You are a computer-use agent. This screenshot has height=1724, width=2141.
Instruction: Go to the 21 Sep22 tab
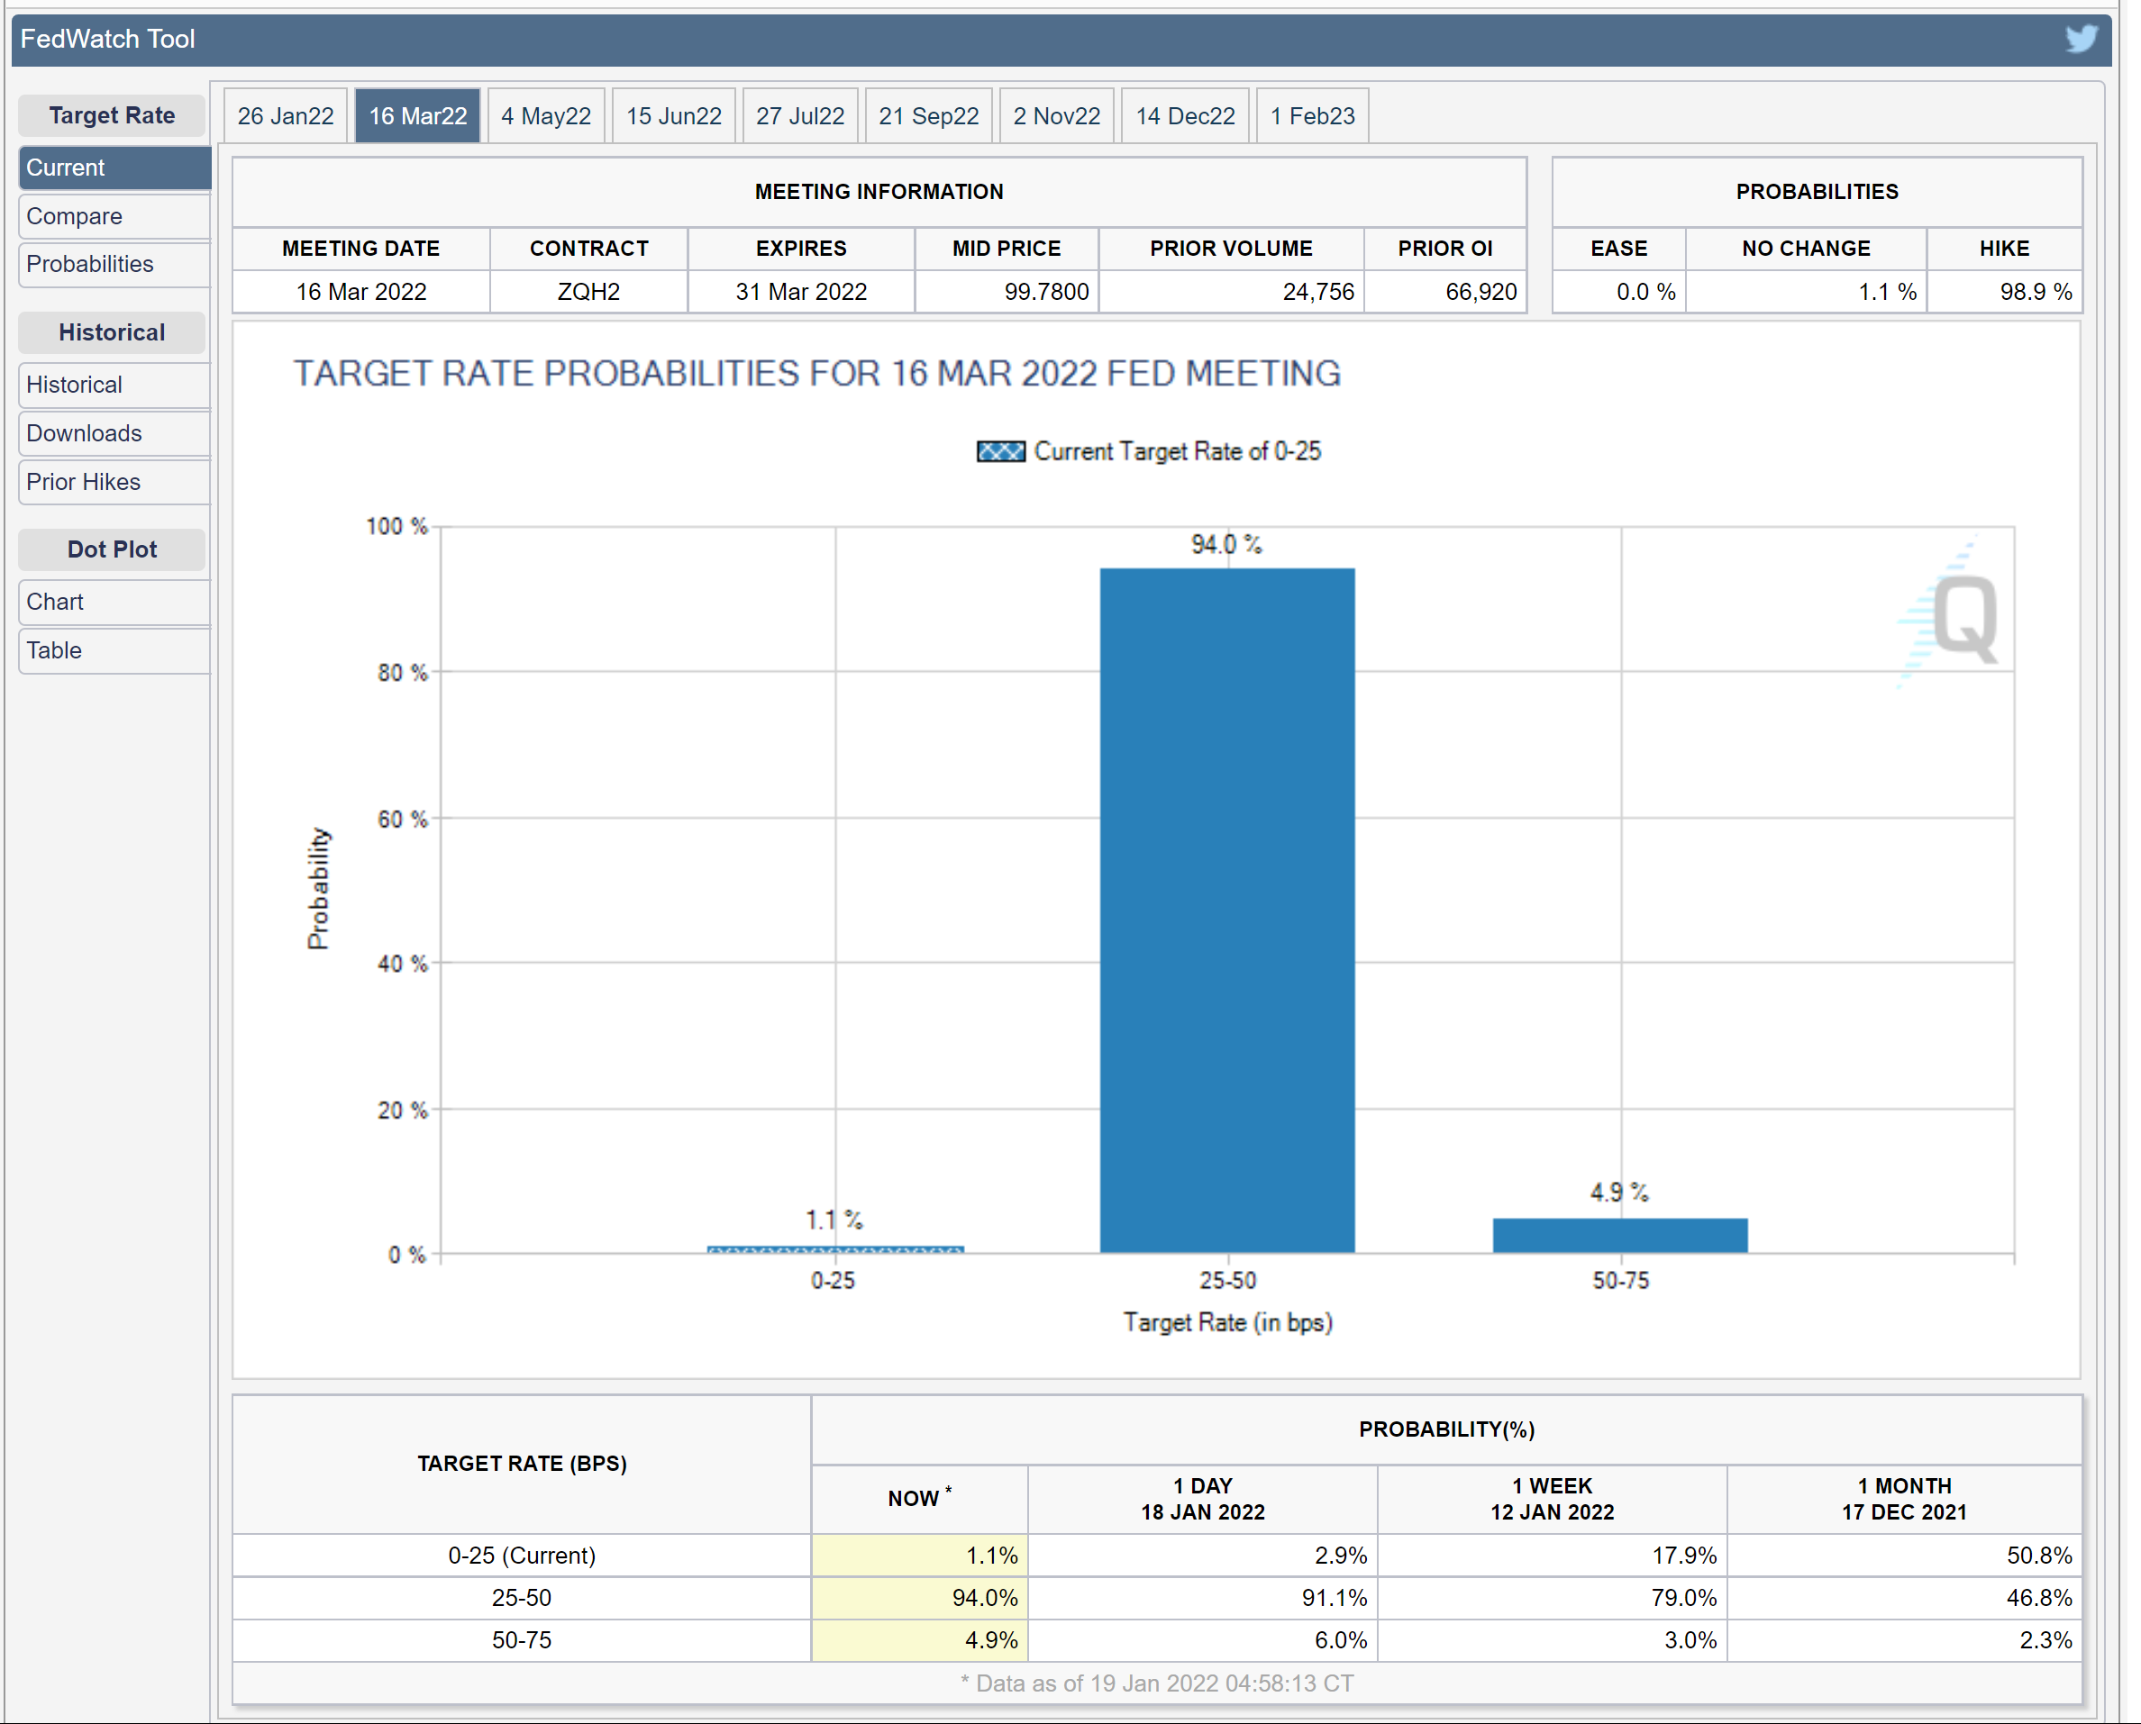click(x=928, y=116)
